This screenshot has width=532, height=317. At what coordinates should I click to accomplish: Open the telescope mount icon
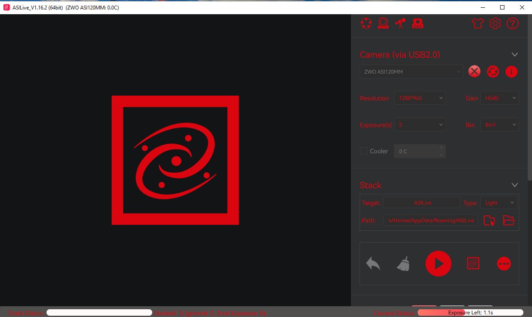pyautogui.click(x=401, y=23)
